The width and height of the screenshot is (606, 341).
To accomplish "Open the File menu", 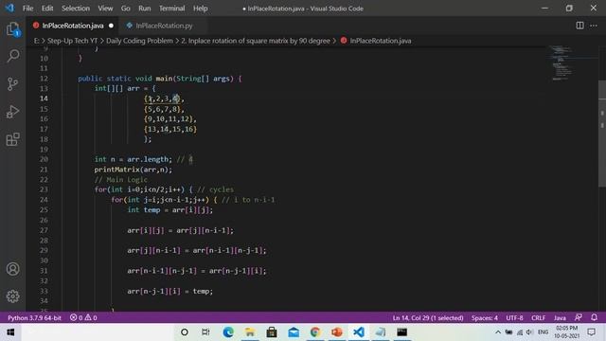I will coord(27,9).
